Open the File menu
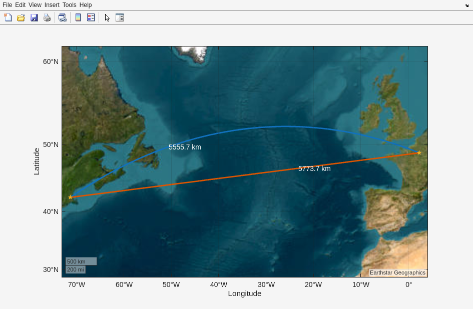This screenshot has height=309, width=473. click(7, 5)
